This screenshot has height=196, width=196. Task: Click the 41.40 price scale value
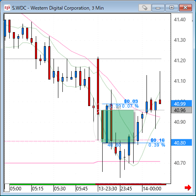point(179,20)
